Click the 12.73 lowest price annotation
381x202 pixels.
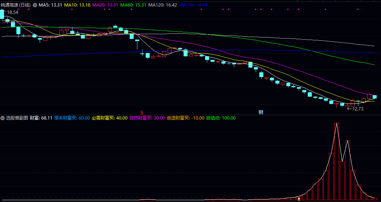click(x=356, y=109)
